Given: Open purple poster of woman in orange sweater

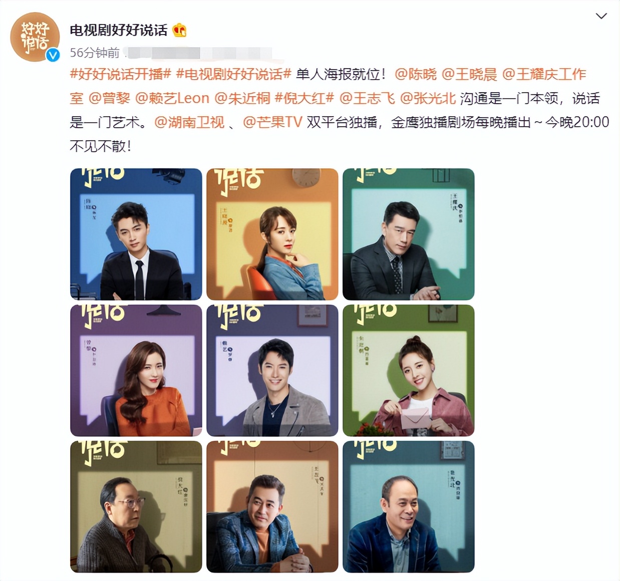Looking at the screenshot, I should click(x=136, y=371).
